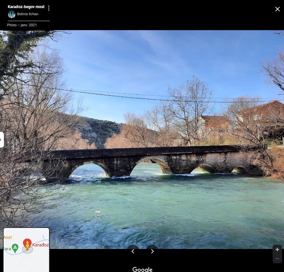Expand the collapsed side panel arrow
Screen dimensions: 284x272
point(1,140)
